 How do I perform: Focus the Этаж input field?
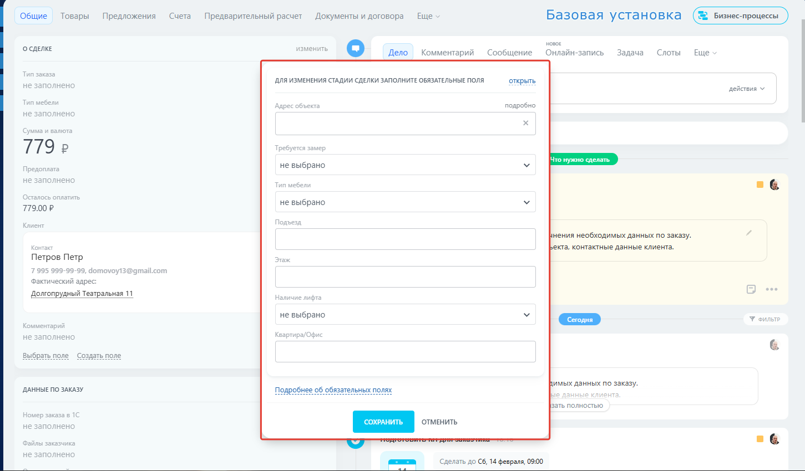[406, 277]
